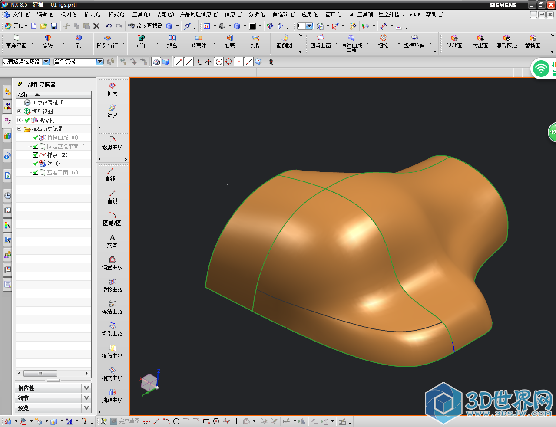This screenshot has width=556, height=427.
Task: Select 历史记录模式 in the navigator
Action: pos(47,103)
